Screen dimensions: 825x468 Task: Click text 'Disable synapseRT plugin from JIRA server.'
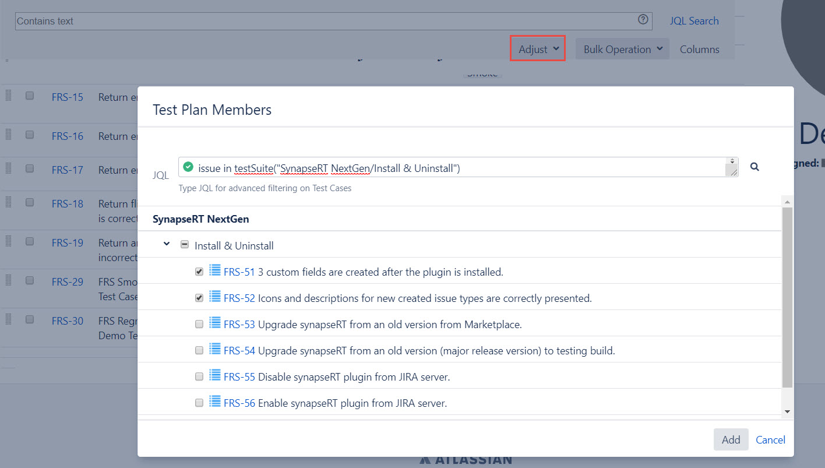(354, 376)
